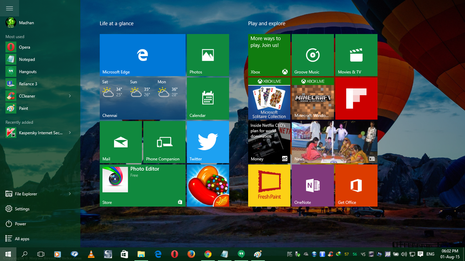Launch the Fresh Paint tile

coord(269,186)
